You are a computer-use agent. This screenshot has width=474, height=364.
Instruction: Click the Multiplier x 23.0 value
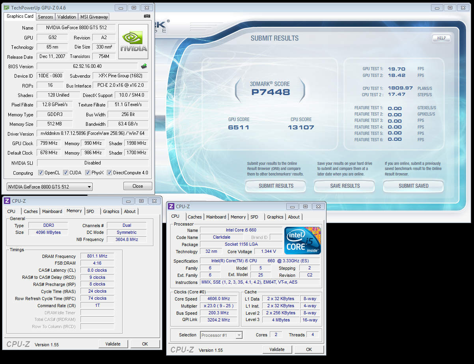(x=218, y=306)
